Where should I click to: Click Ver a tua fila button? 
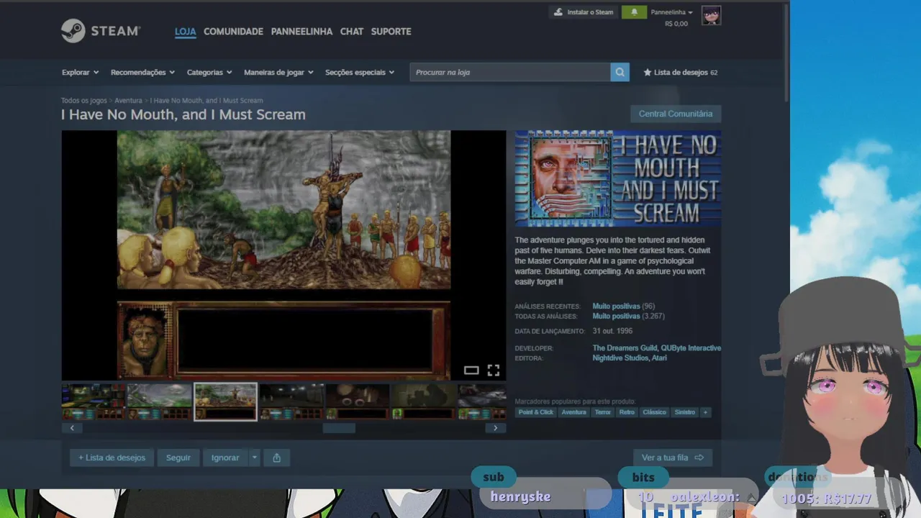click(673, 458)
